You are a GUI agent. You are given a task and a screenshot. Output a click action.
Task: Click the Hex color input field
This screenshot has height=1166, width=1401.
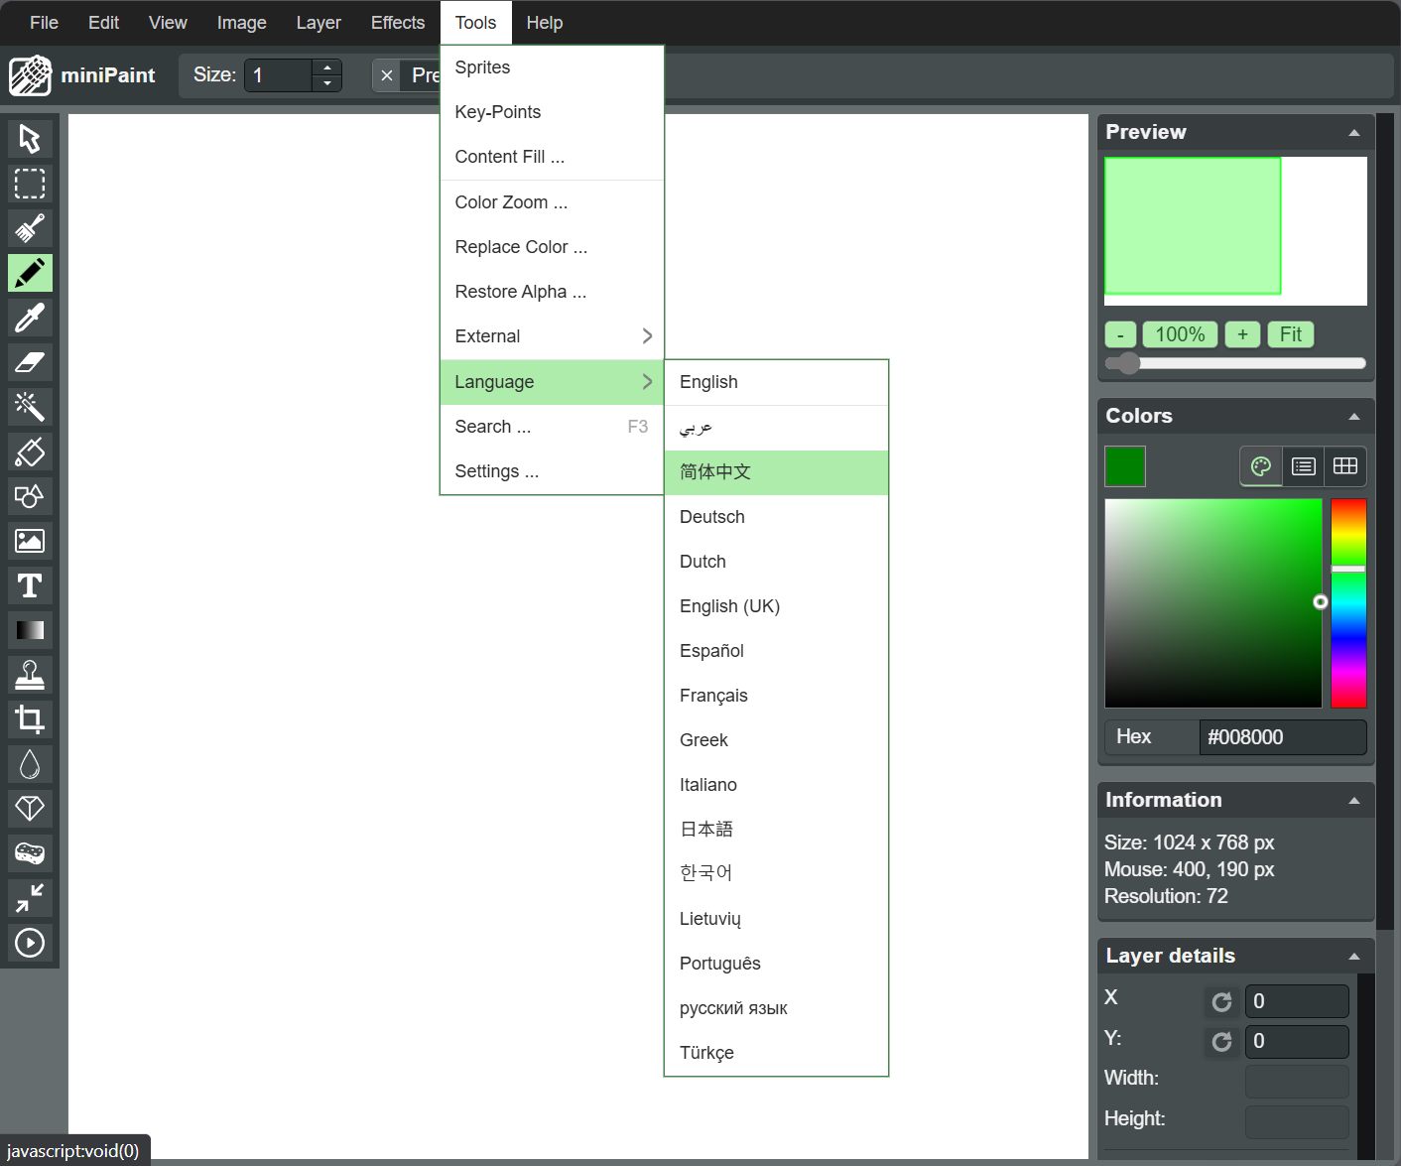(x=1282, y=737)
